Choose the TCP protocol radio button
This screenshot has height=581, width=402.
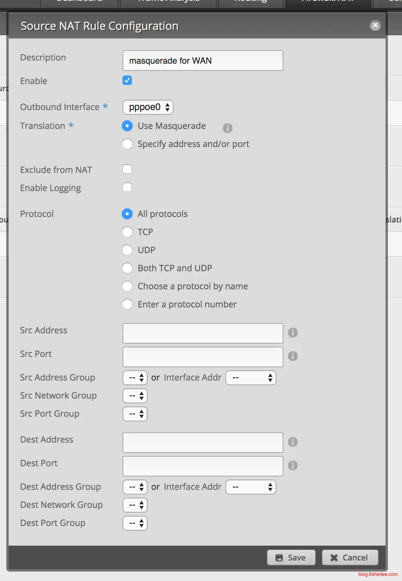pos(127,232)
